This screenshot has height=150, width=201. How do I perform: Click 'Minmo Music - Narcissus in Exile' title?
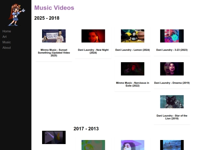point(133,84)
